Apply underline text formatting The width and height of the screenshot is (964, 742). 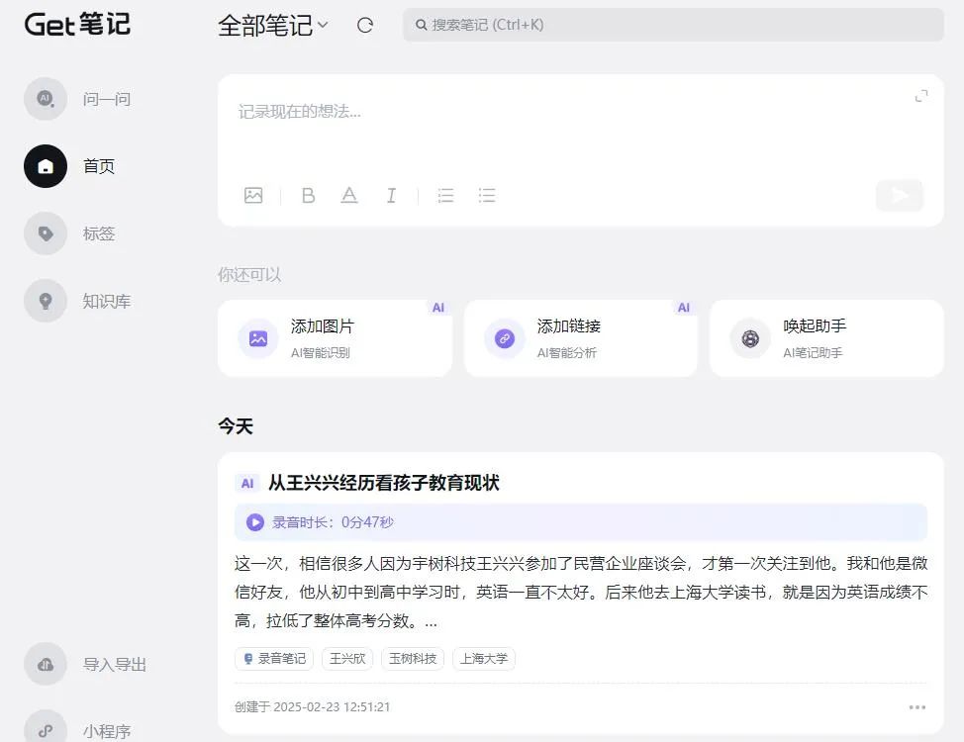tap(349, 196)
